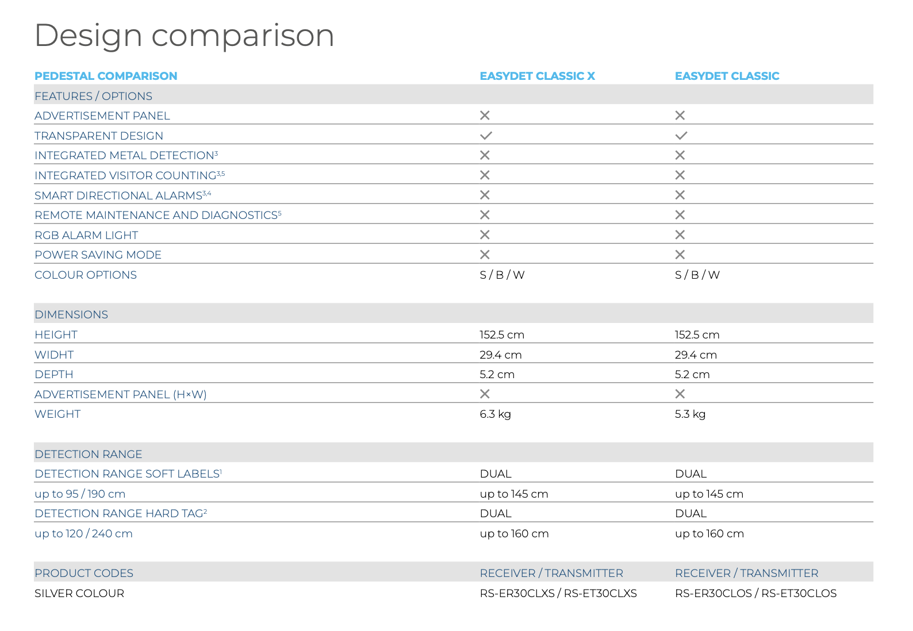Click 'up to 145 cm' under Easydet Classic
Viewport: 913px width, 631px height.
(709, 494)
